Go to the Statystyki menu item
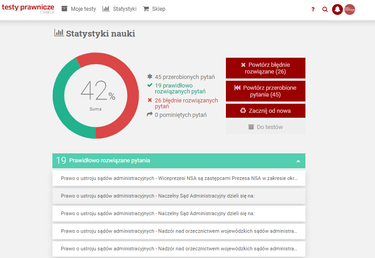This screenshot has width=375, height=258. [125, 9]
